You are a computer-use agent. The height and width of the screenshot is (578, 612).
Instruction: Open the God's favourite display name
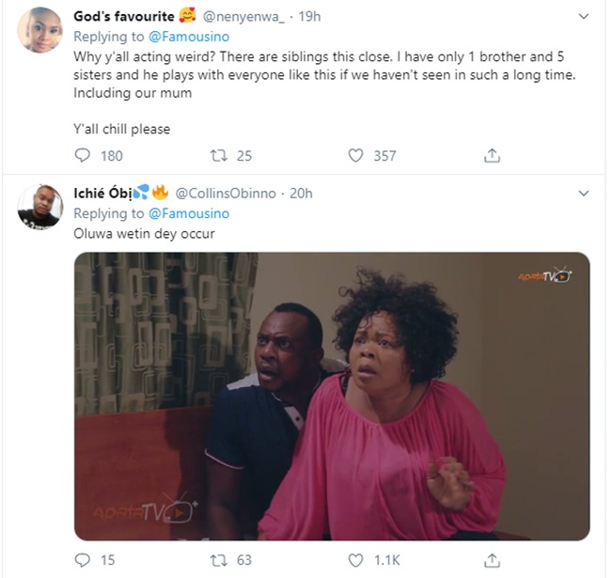point(122,17)
